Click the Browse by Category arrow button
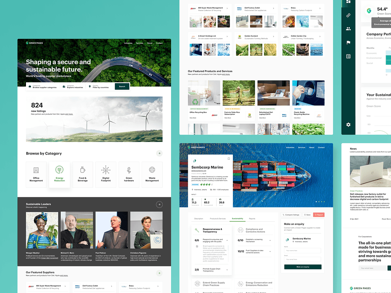 coord(159,153)
